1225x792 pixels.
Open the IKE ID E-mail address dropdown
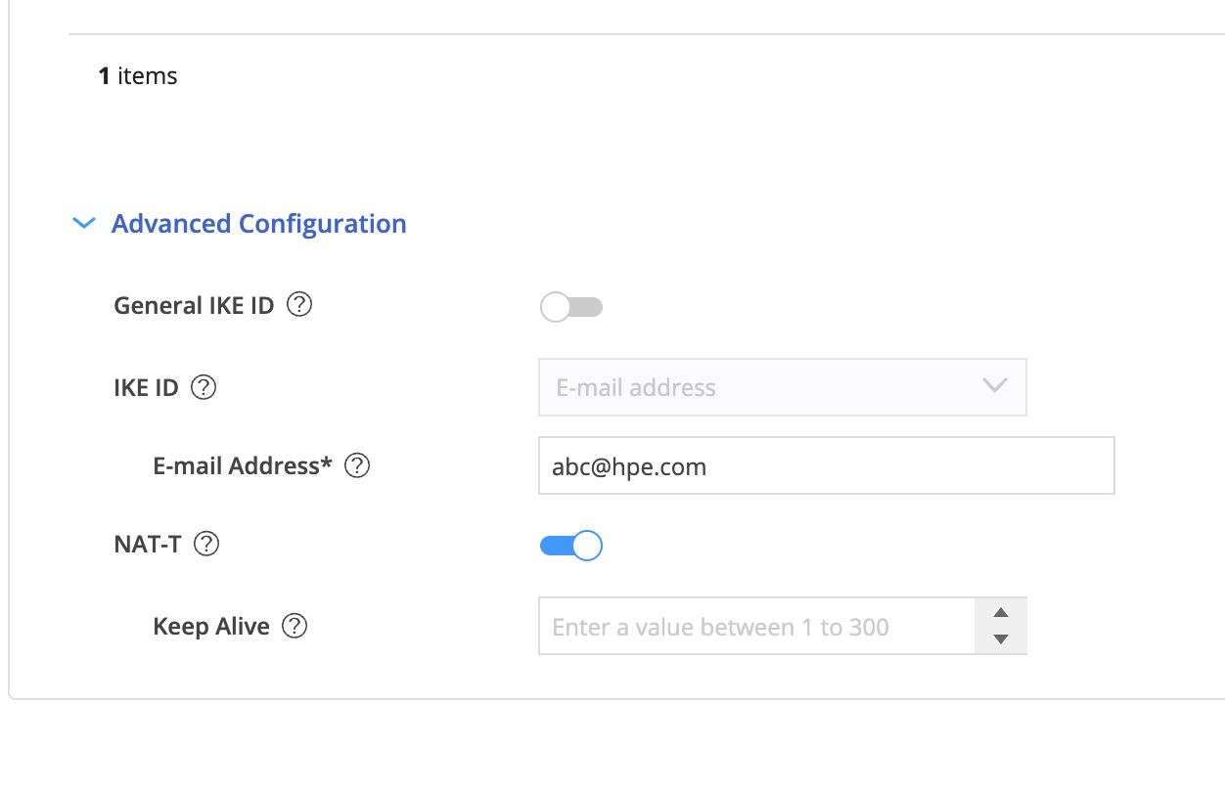782,387
